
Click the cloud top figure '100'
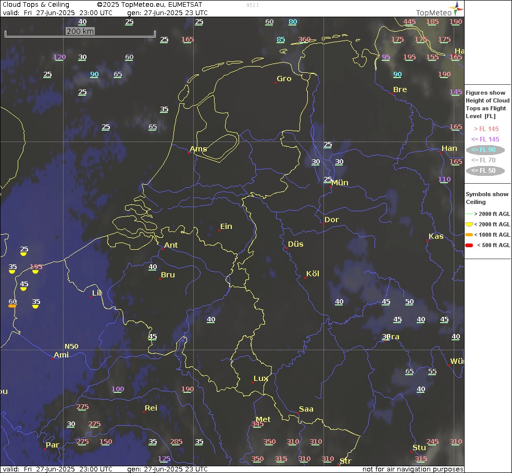tap(118, 389)
